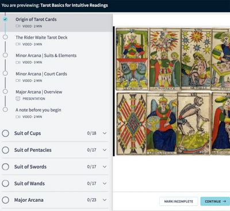Expand the Major Arcana section chevron
This screenshot has width=230, height=211.
[x=105, y=200]
